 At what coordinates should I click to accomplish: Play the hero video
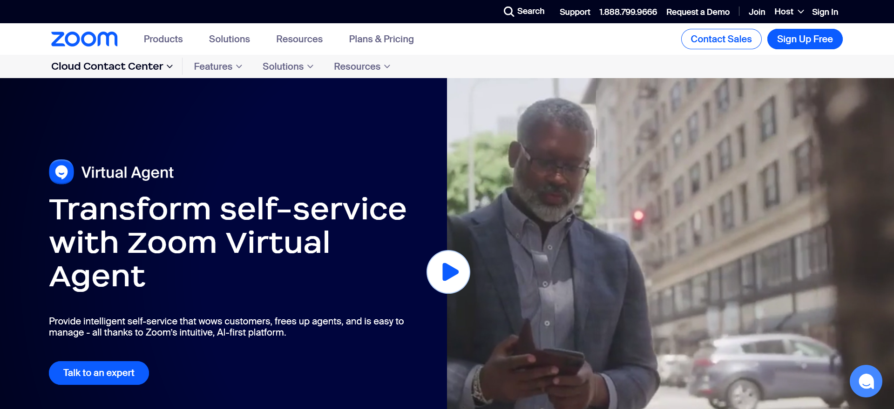click(448, 272)
